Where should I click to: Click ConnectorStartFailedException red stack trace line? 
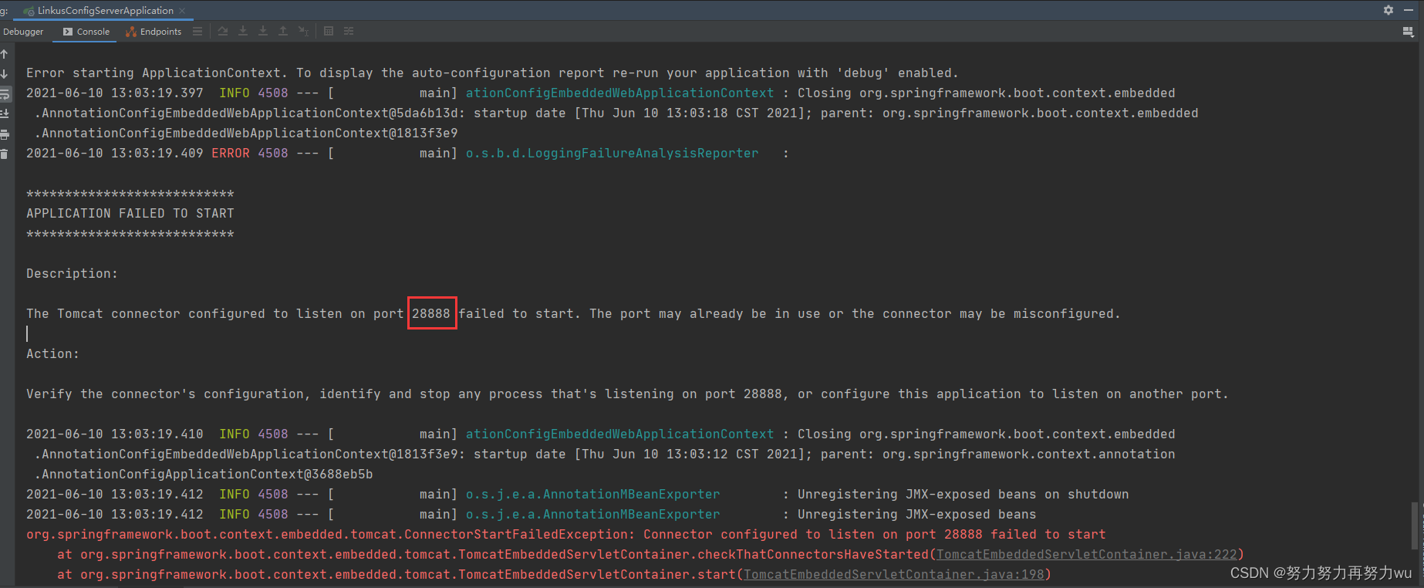(566, 534)
